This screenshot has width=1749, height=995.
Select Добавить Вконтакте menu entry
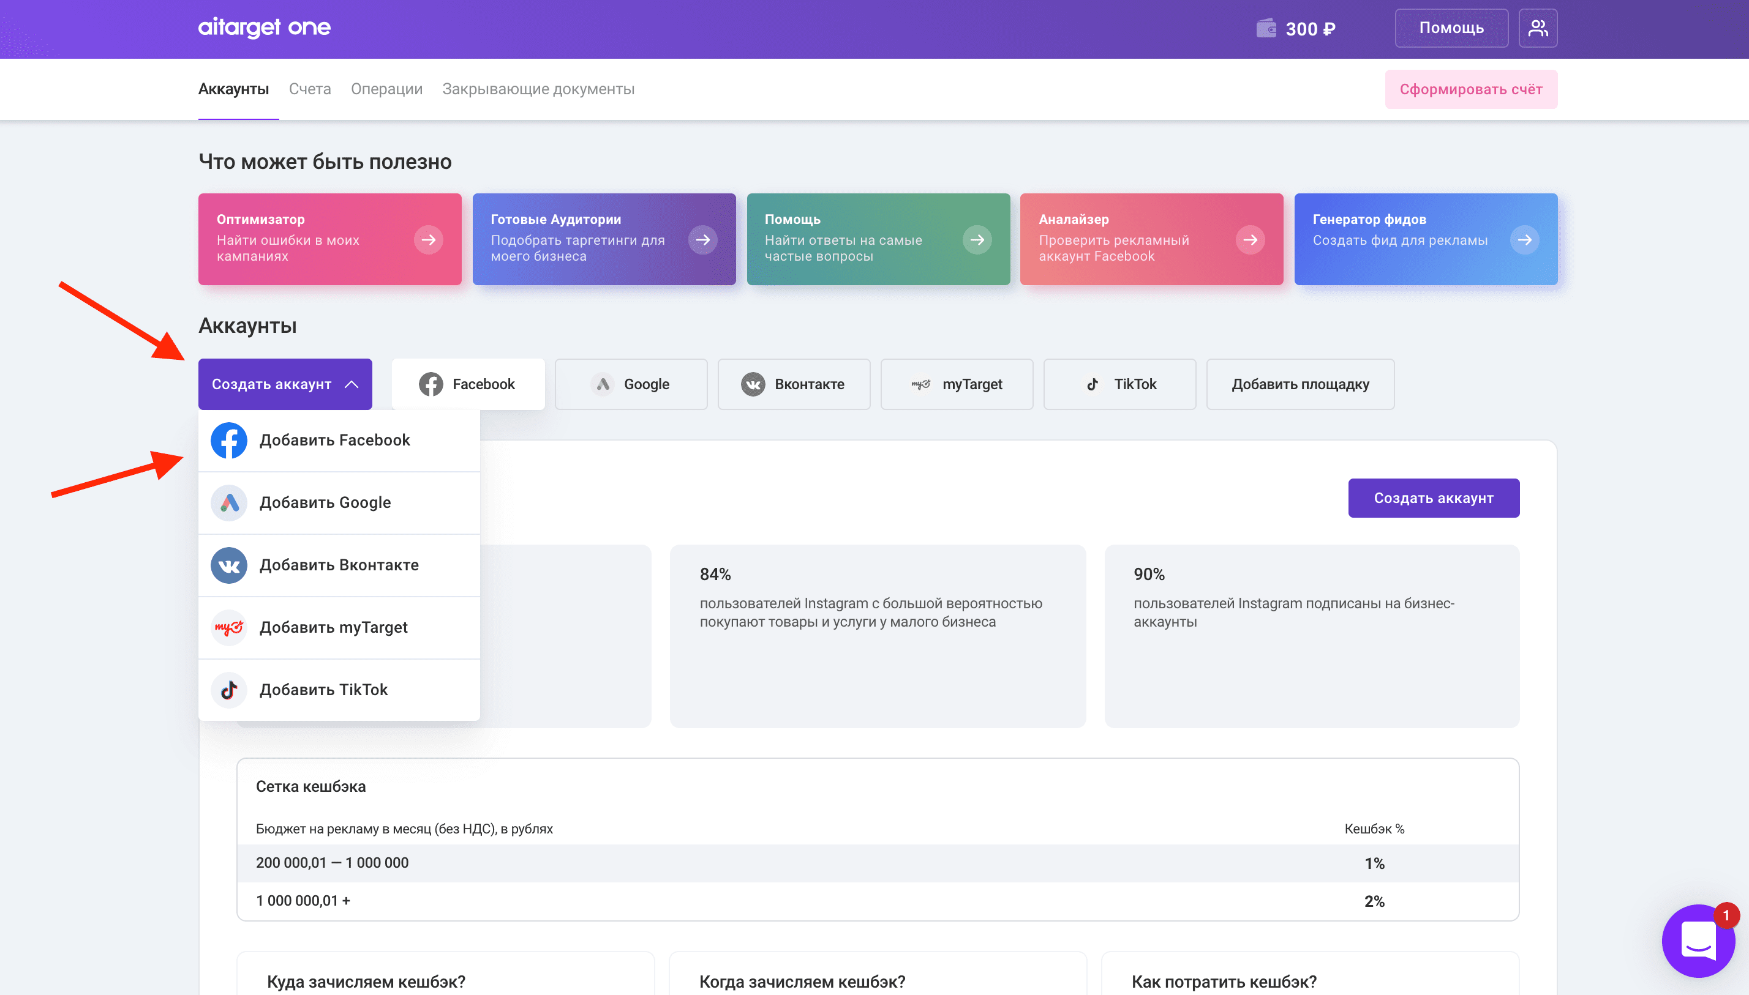(339, 565)
